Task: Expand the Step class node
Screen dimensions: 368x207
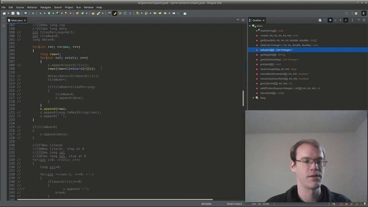Action: click(x=254, y=98)
